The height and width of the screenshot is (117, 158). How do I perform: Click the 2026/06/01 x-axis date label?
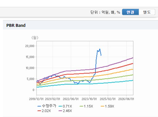(x=126, y=99)
